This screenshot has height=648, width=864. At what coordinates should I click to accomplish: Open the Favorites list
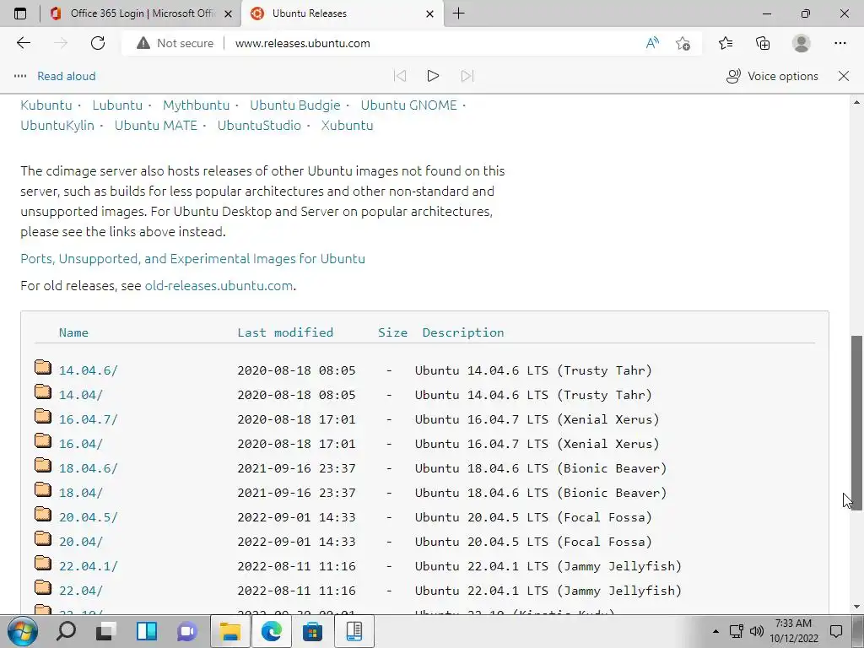pos(726,43)
